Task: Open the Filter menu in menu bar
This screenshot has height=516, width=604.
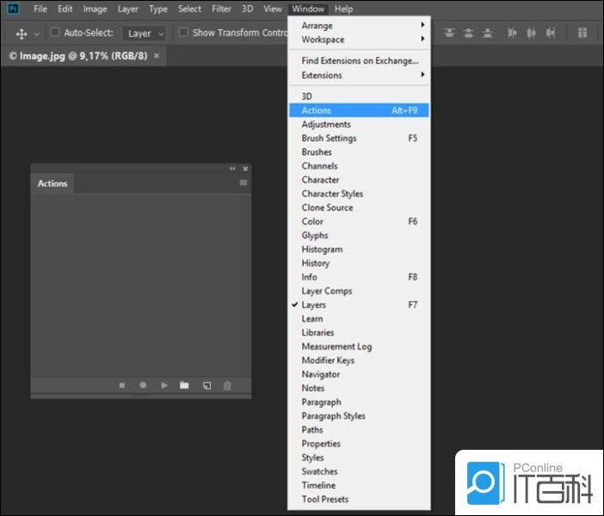Action: pyautogui.click(x=221, y=9)
